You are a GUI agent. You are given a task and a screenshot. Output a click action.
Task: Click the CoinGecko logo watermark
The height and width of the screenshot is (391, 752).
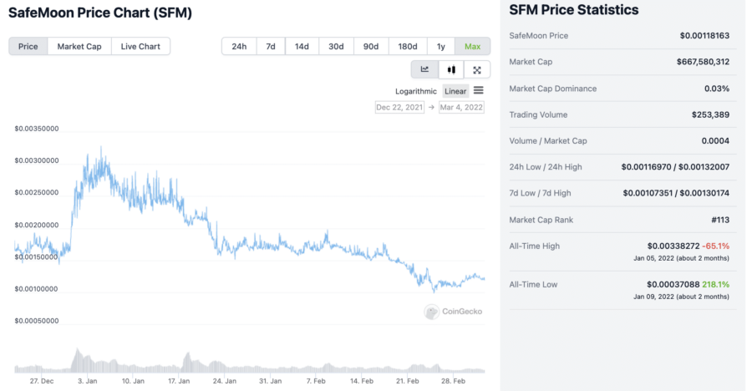[x=454, y=312]
